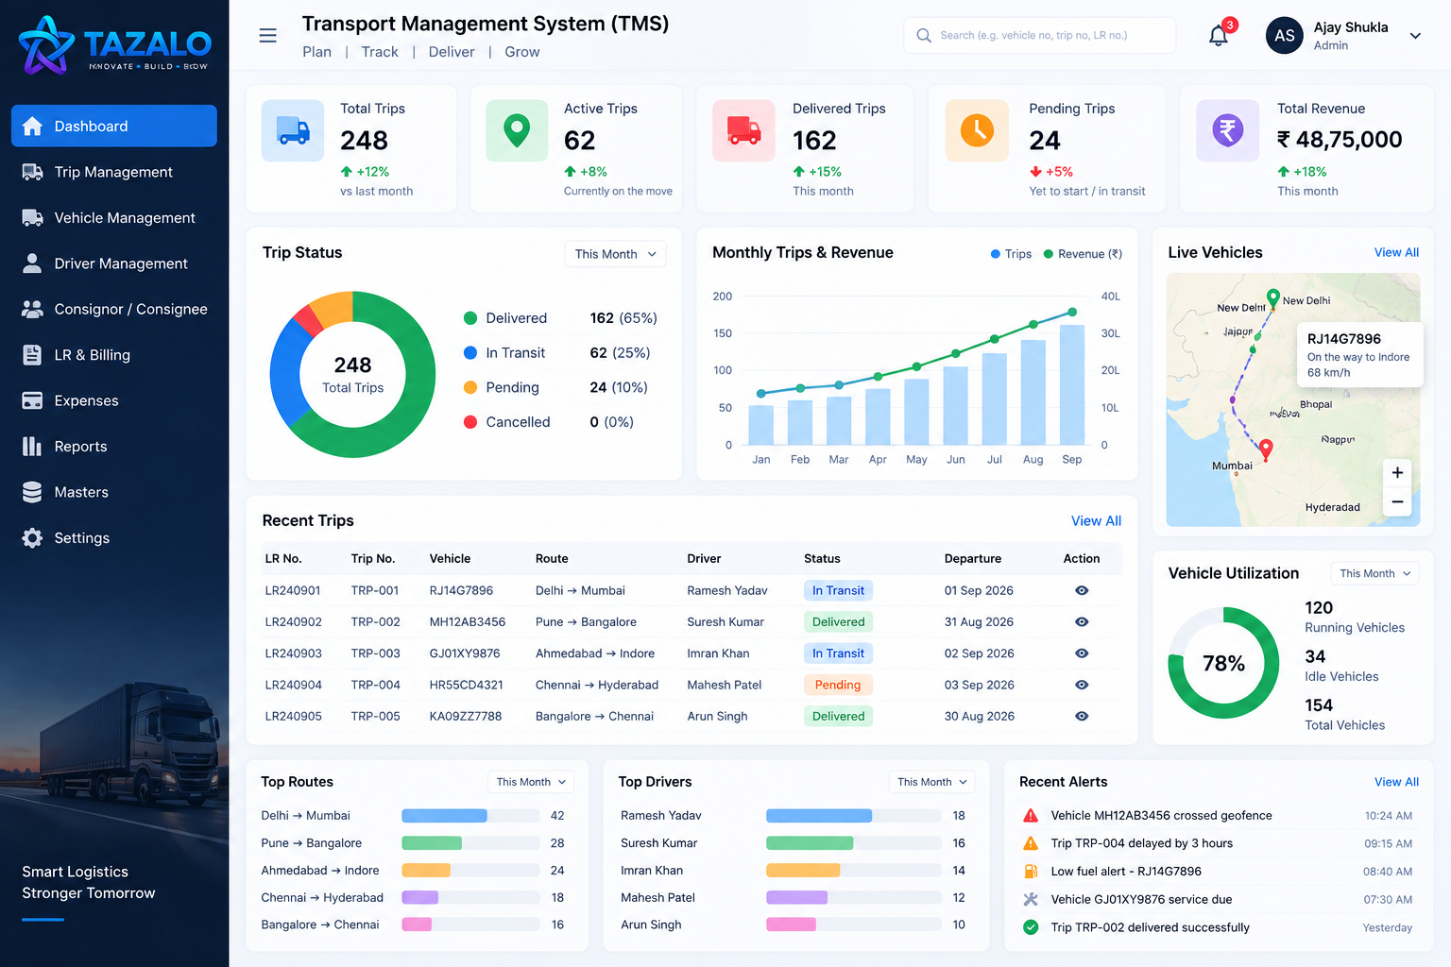This screenshot has height=967, width=1451.
Task: Click the Delivered Trips red truck icon
Action: tap(743, 130)
